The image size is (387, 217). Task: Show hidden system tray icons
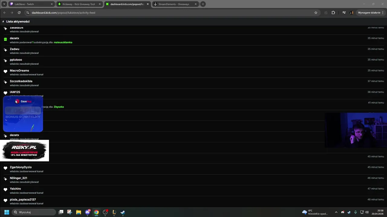point(336,212)
